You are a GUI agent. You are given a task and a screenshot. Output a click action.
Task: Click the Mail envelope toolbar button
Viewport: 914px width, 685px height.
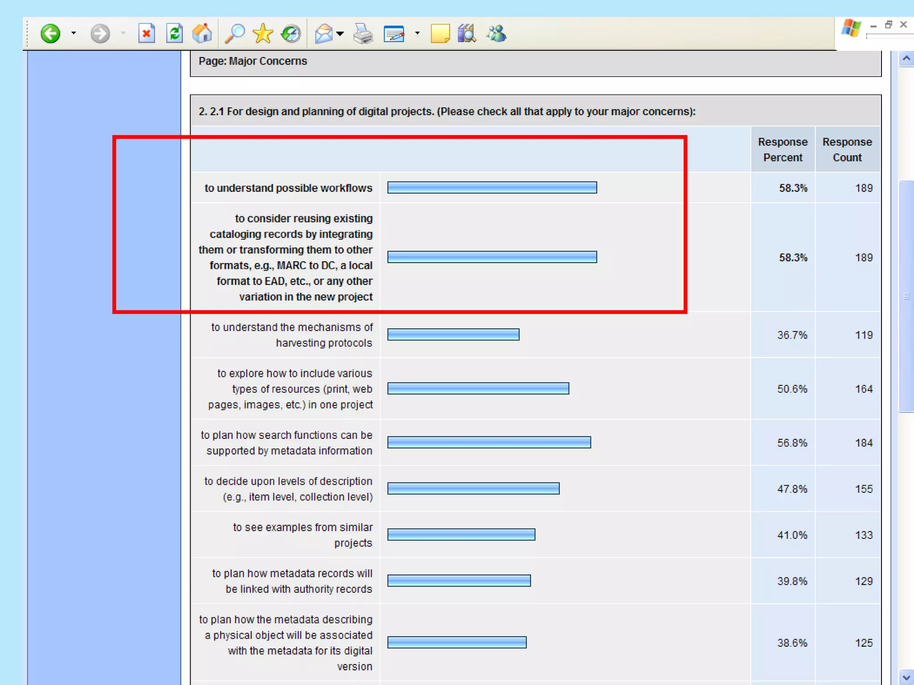[x=324, y=33]
